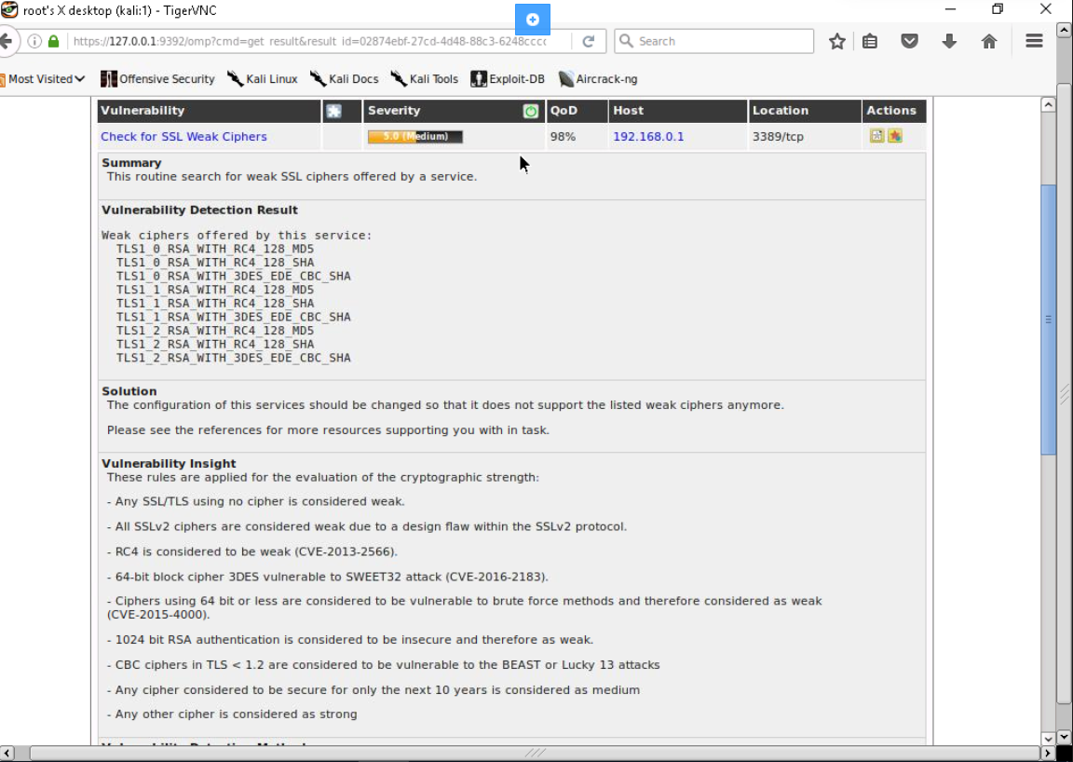Click the add note icon in Actions
1073x762 pixels.
876,136
